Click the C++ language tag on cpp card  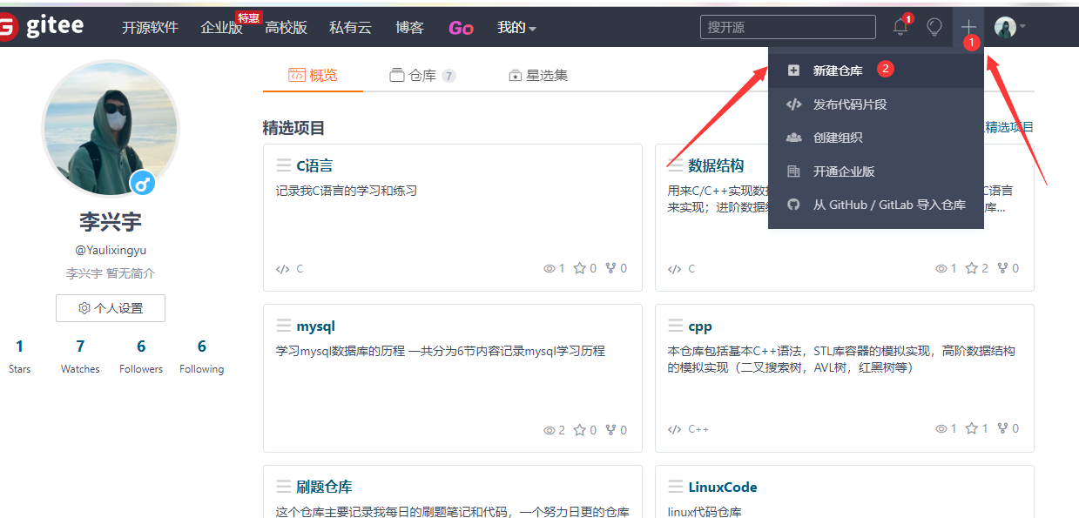pos(689,429)
